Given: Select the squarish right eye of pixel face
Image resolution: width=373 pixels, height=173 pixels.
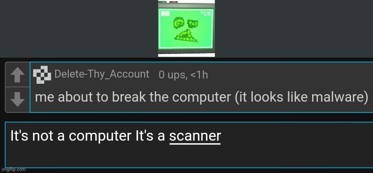Looking at the screenshot, I should [x=193, y=24].
